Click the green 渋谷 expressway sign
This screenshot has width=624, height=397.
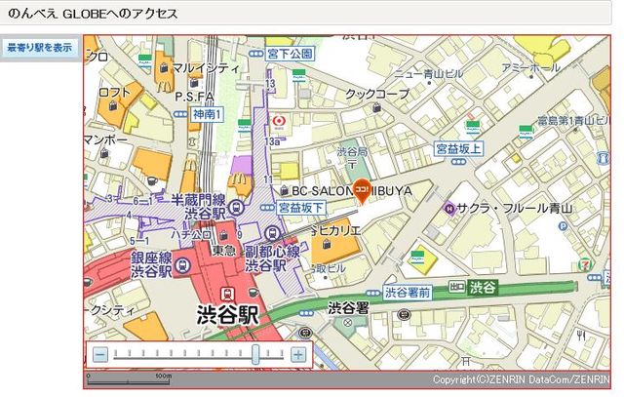click(473, 288)
